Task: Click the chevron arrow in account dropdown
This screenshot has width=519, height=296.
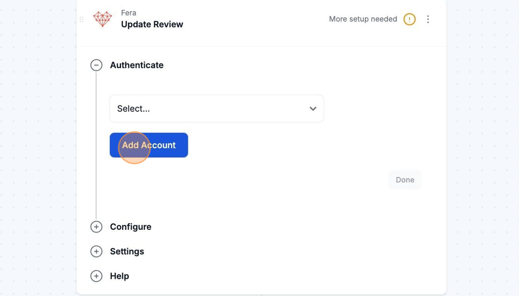Action: [313, 109]
